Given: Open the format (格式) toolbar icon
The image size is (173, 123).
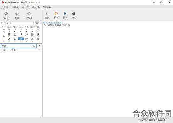Looking at the screenshot, I should [74, 15].
